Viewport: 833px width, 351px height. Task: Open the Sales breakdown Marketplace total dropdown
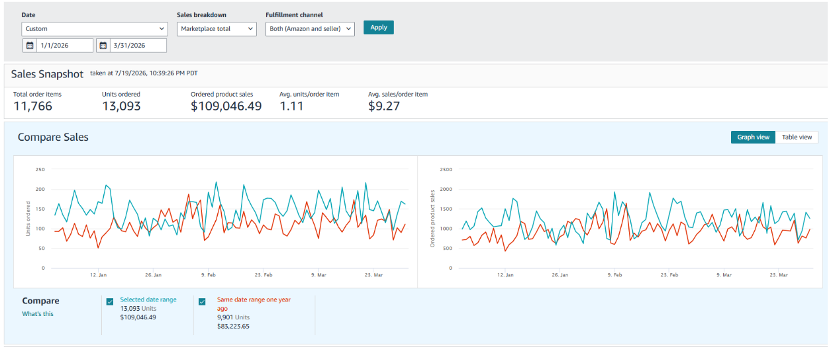(x=217, y=28)
